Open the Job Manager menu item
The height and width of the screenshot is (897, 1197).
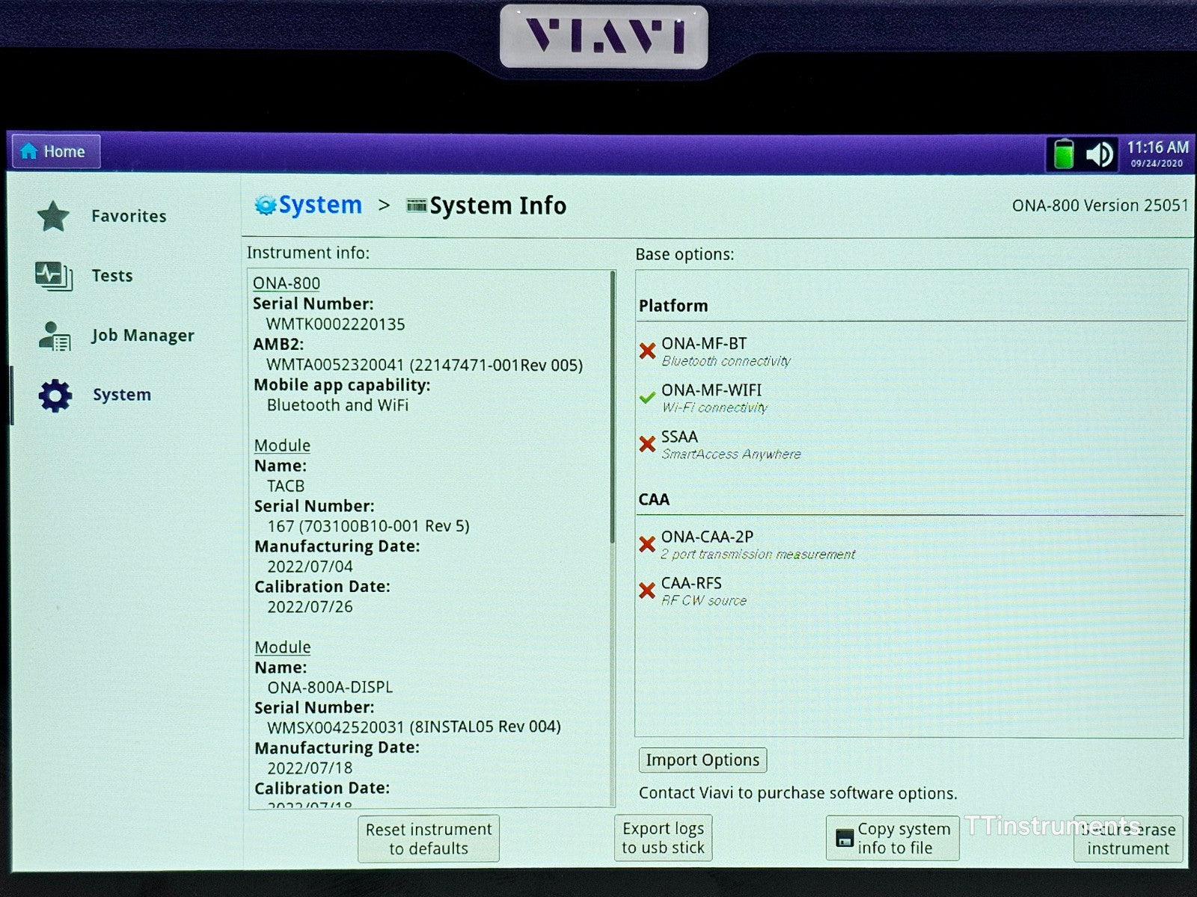[x=142, y=336]
